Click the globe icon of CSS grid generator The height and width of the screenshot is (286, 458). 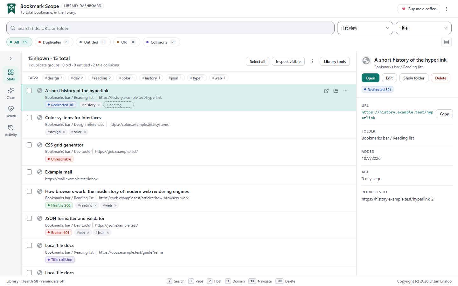[40, 145]
